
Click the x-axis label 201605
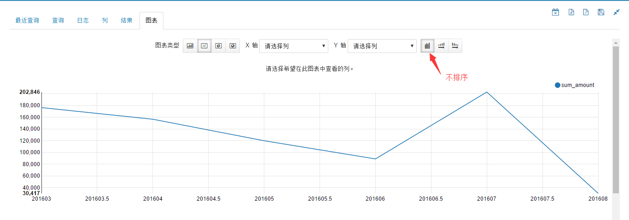tap(264, 199)
